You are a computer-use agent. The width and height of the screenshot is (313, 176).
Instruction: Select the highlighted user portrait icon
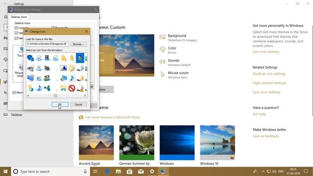click(x=80, y=58)
